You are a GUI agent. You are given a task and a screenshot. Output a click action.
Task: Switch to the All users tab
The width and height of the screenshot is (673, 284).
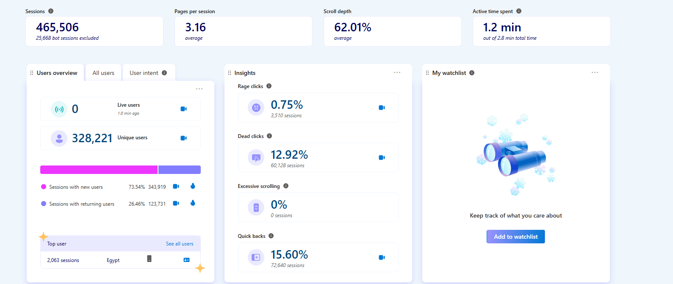click(103, 73)
